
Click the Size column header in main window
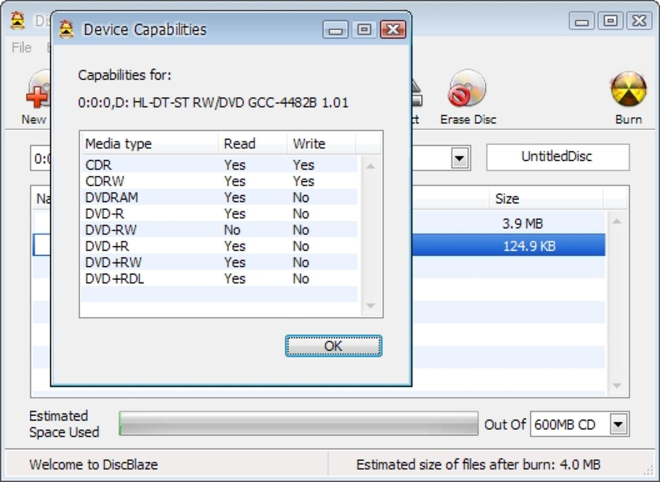pyautogui.click(x=546, y=198)
